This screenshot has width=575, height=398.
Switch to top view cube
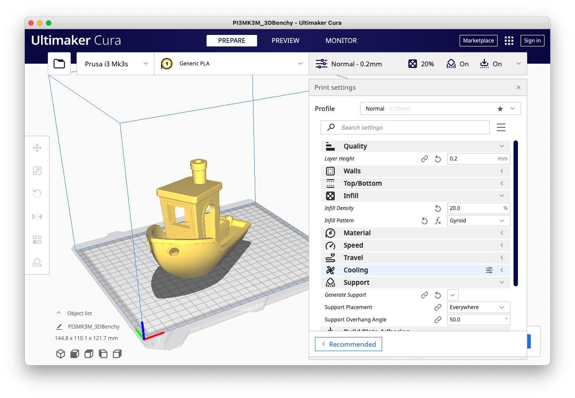89,354
